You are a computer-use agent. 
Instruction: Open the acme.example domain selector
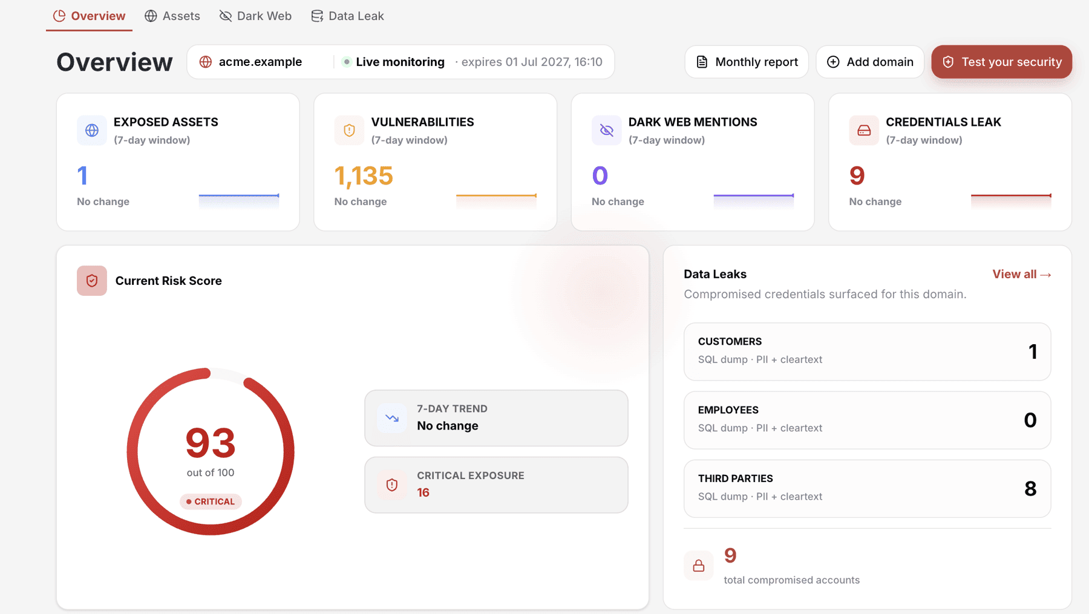pyautogui.click(x=260, y=62)
